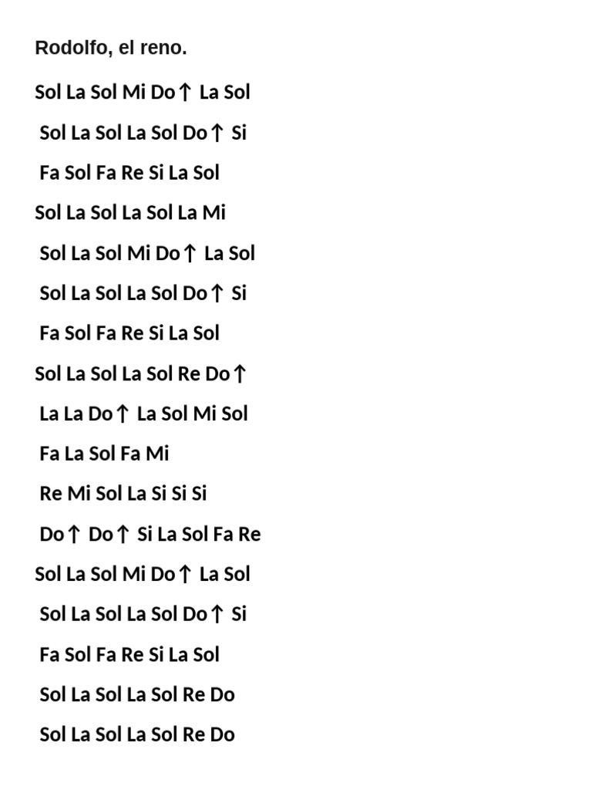Click the last "Si" in "Re Mi Sol La Si Si Si"

coord(199,494)
